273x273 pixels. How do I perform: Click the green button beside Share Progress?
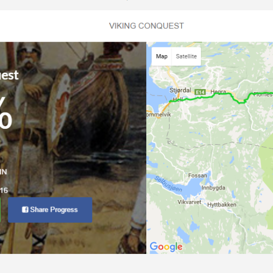pos(0,210)
